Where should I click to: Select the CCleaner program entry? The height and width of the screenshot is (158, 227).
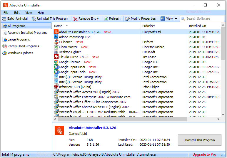pyautogui.click(x=65, y=42)
